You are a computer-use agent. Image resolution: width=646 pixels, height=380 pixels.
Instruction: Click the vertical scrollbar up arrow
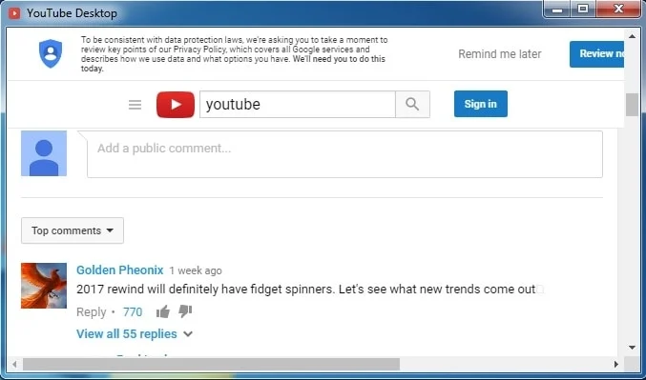pos(632,36)
